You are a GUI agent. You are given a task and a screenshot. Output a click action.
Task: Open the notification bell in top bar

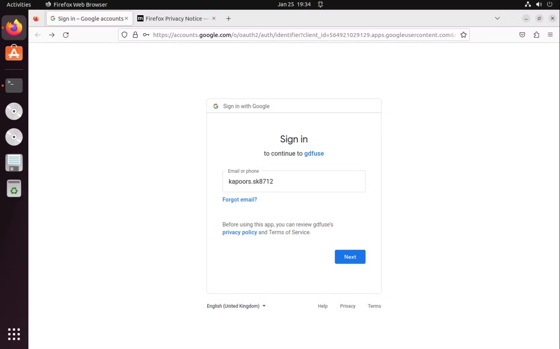(x=321, y=5)
